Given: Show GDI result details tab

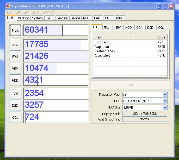Looking at the screenshot, I should [x=140, y=28].
